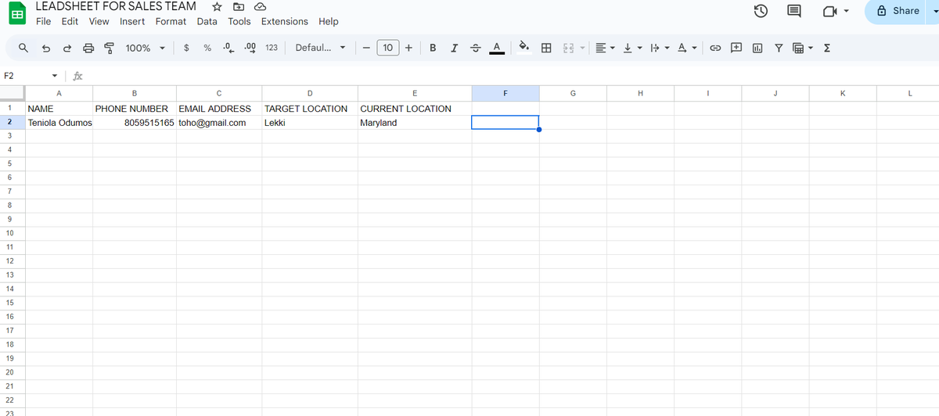Image resolution: width=939 pixels, height=416 pixels.
Task: Check the cloud save status icon
Action: click(x=260, y=6)
